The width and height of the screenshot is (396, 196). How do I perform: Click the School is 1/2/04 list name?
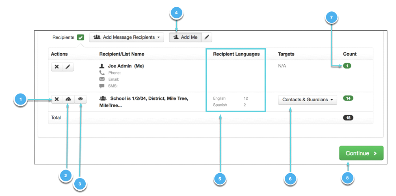point(144,102)
